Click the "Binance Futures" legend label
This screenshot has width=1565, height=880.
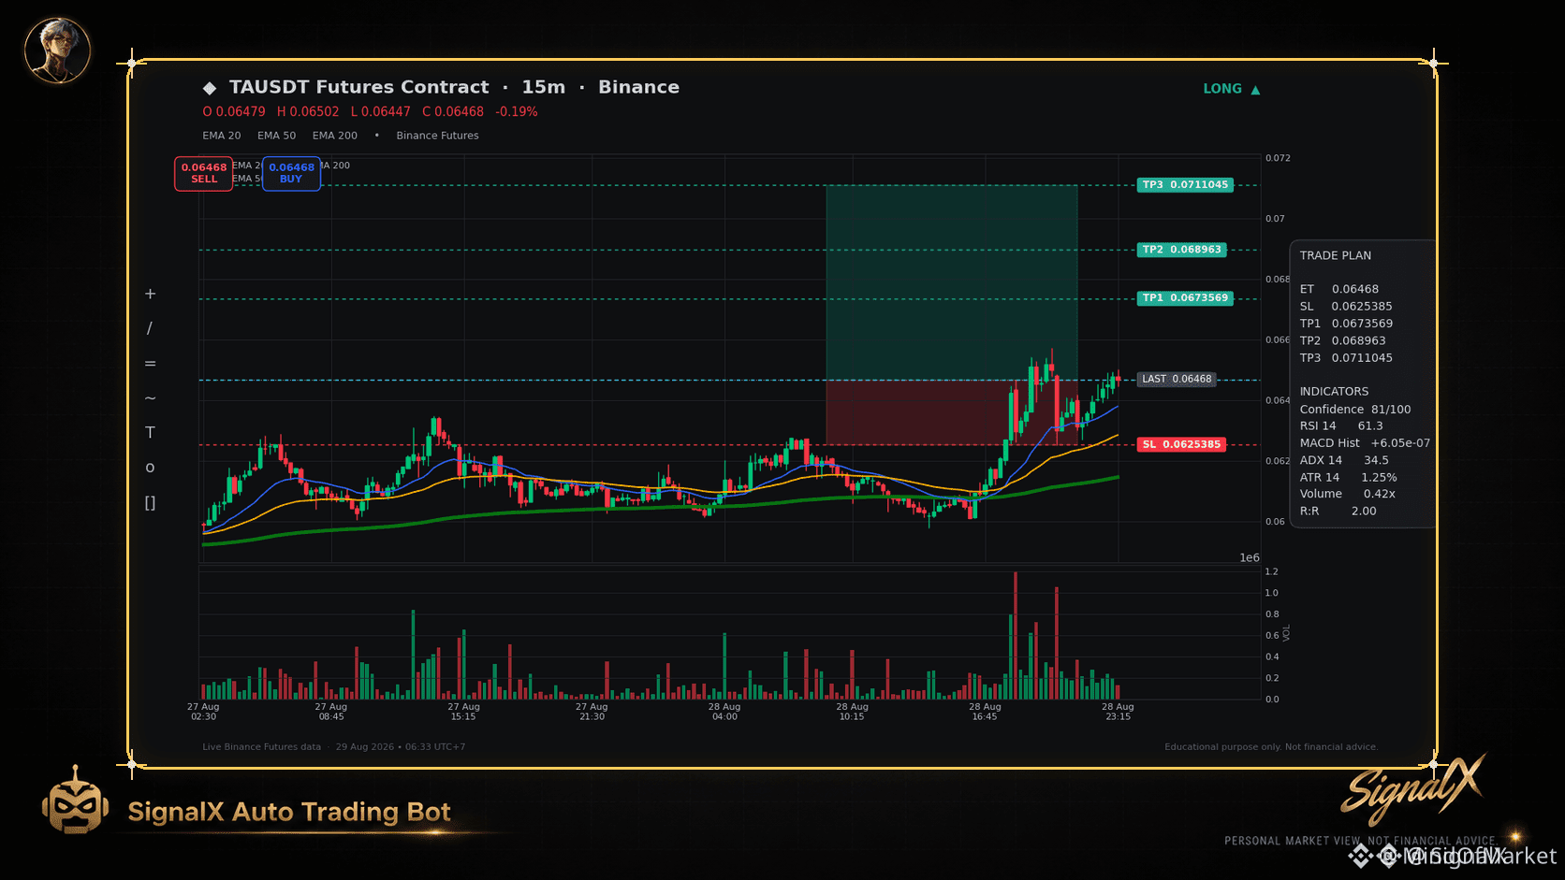click(437, 136)
